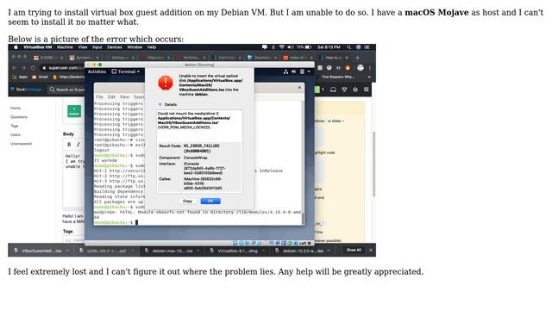Go to Unanswered in the left sidebar
This screenshot has height=310, width=552.
tap(21, 144)
